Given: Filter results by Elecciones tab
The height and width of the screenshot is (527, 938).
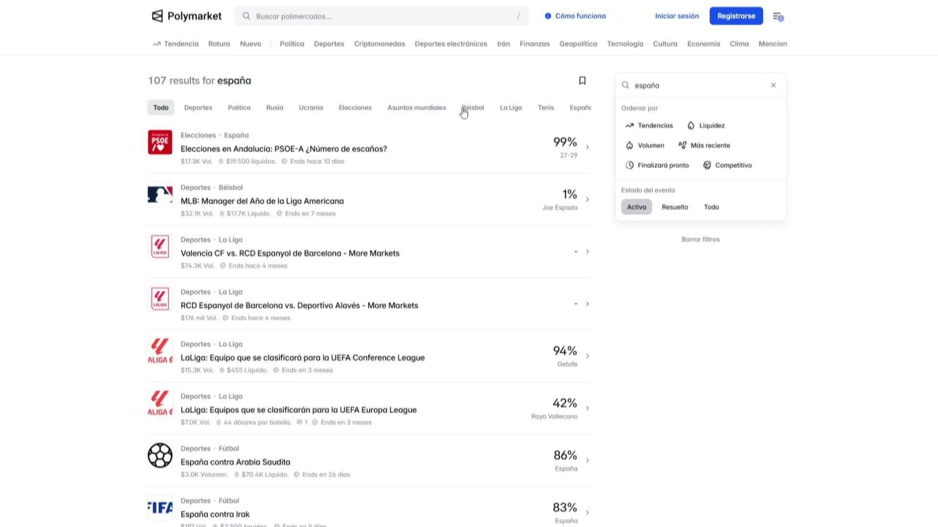Looking at the screenshot, I should coord(355,108).
